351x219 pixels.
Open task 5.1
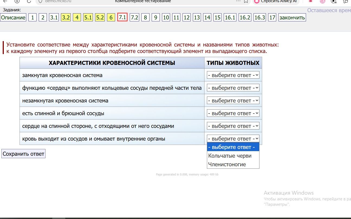coord(88,18)
